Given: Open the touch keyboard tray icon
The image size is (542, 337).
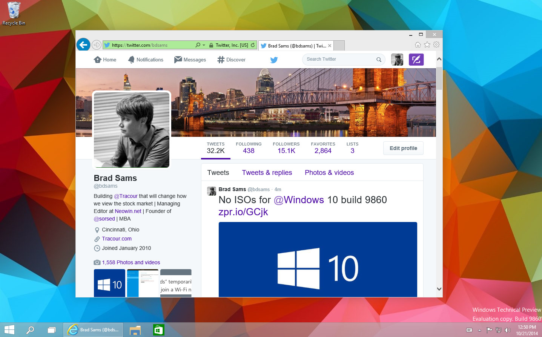Looking at the screenshot, I should click(x=469, y=330).
